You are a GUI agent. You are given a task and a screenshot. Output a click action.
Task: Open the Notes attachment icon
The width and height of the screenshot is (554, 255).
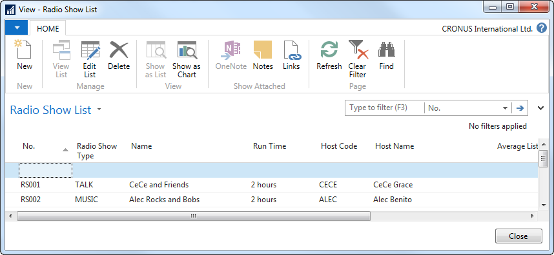(x=263, y=50)
